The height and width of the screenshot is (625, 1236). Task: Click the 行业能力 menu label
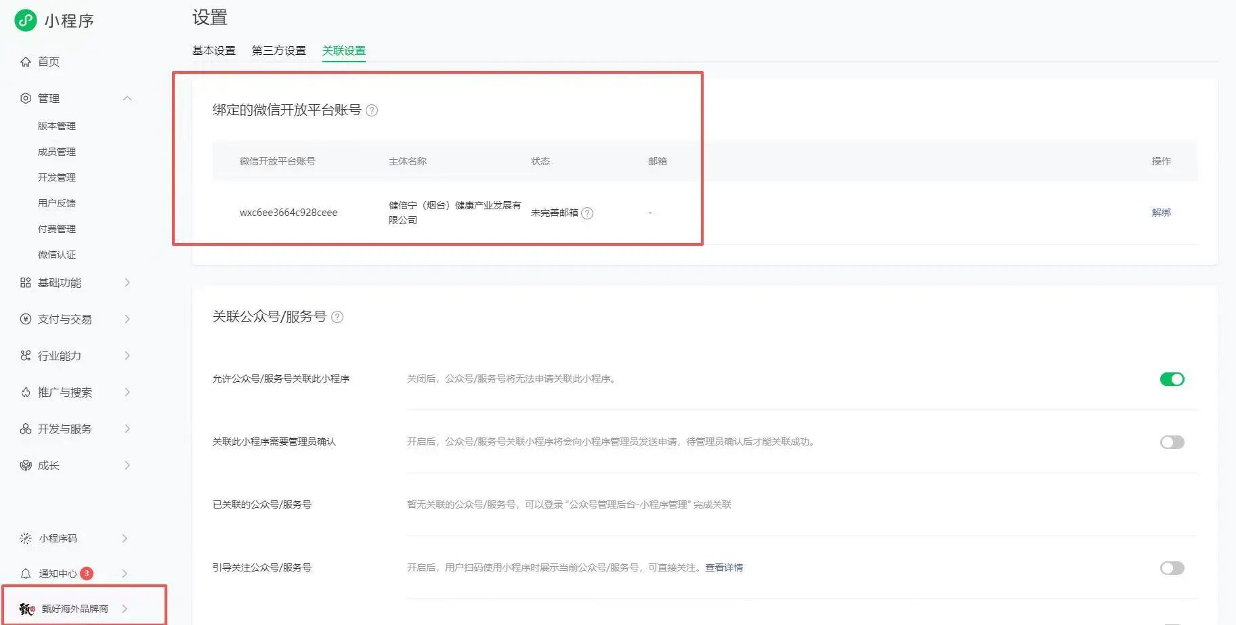(x=60, y=355)
